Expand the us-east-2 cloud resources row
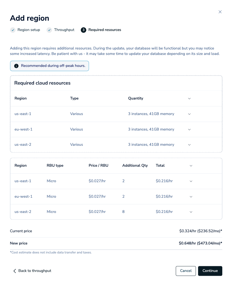Screen dimensions: 231x285 189,145
